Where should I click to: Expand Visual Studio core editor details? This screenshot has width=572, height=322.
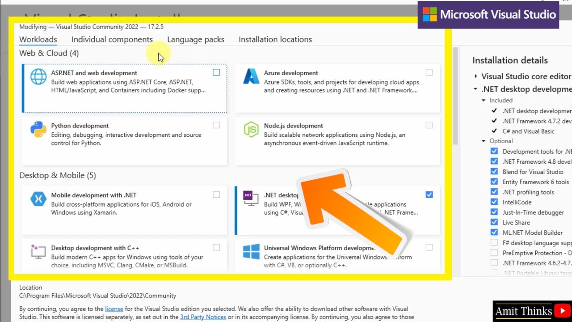475,76
